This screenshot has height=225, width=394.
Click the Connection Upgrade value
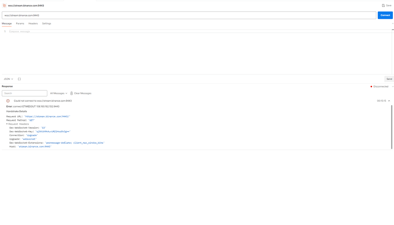[32, 135]
